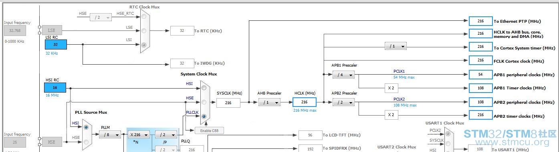Click HCLK to AHB bus 216 field
Image resolution: width=559 pixels, height=152 pixels.
[481, 34]
